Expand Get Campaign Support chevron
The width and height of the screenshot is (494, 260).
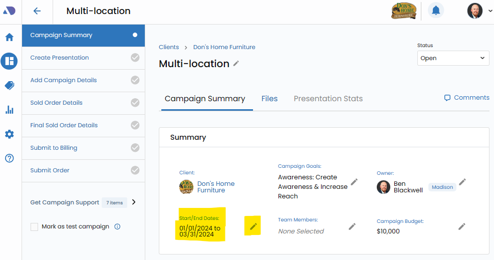pos(134,202)
